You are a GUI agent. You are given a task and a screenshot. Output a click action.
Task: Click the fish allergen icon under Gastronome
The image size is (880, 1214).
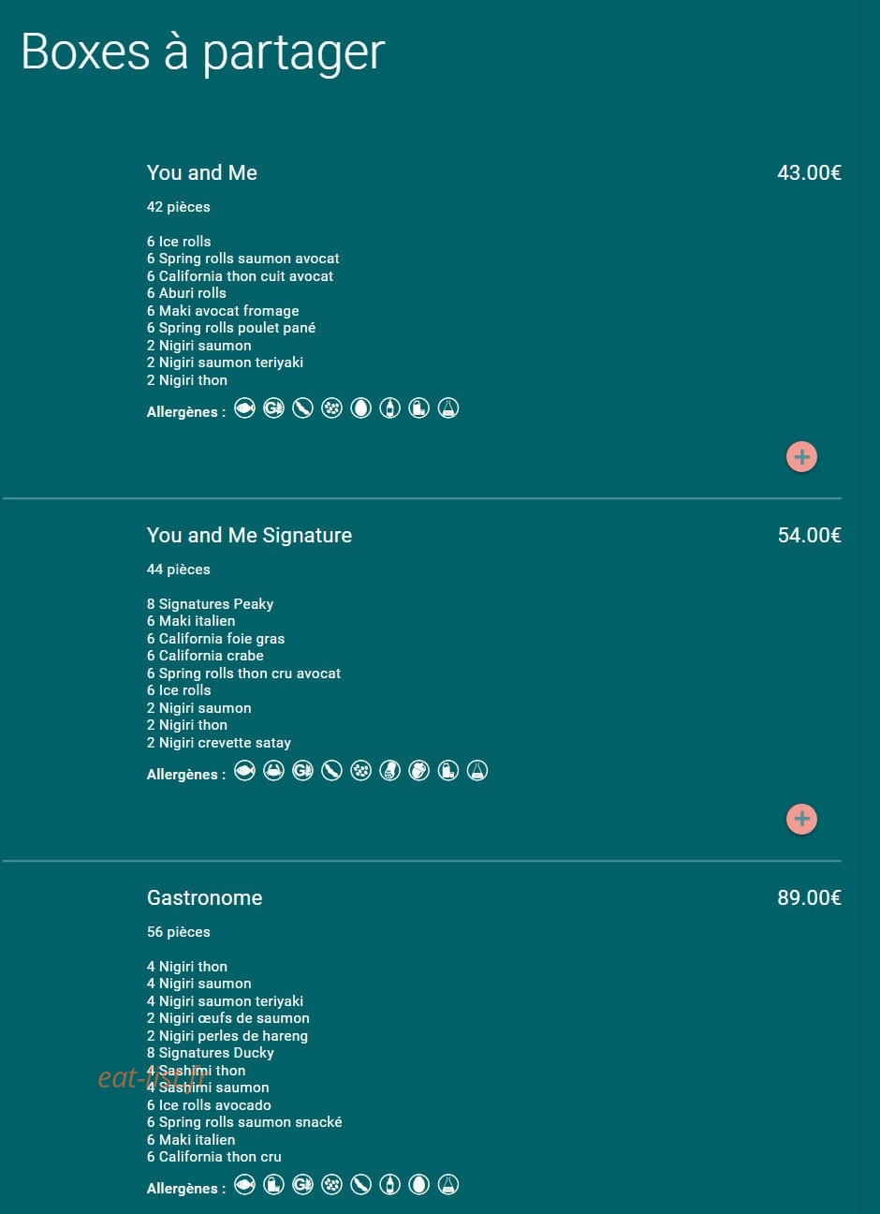click(x=244, y=1185)
